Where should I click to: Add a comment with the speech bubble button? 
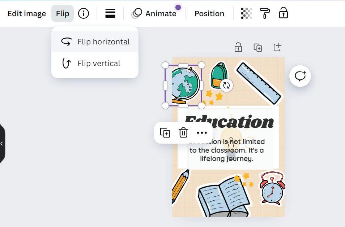(x=300, y=76)
